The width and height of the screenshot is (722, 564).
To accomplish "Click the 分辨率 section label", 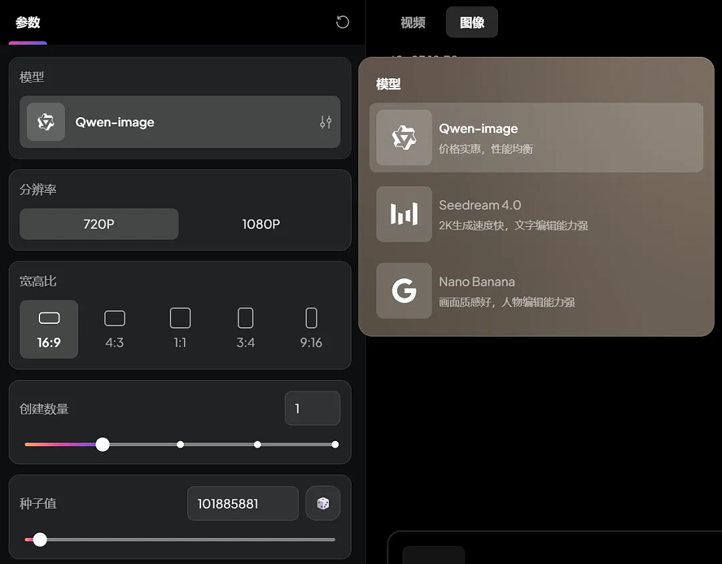I will [37, 189].
